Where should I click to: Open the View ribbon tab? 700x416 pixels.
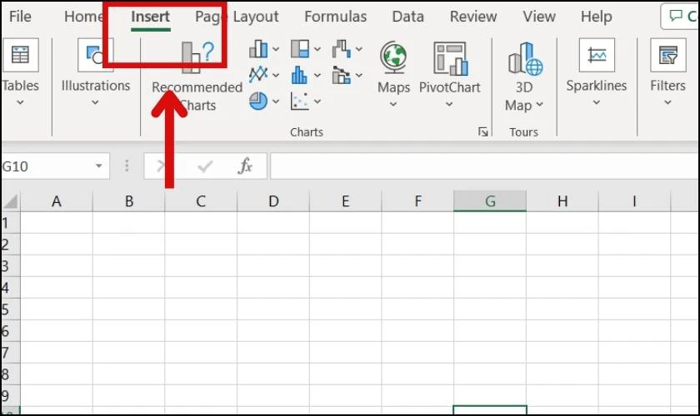[539, 17]
